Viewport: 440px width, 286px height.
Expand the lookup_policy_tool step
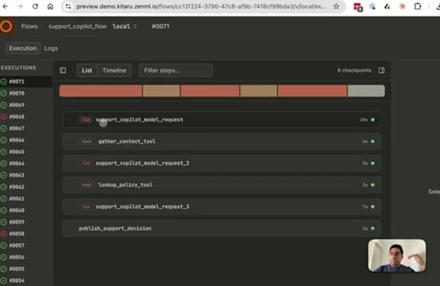222,185
